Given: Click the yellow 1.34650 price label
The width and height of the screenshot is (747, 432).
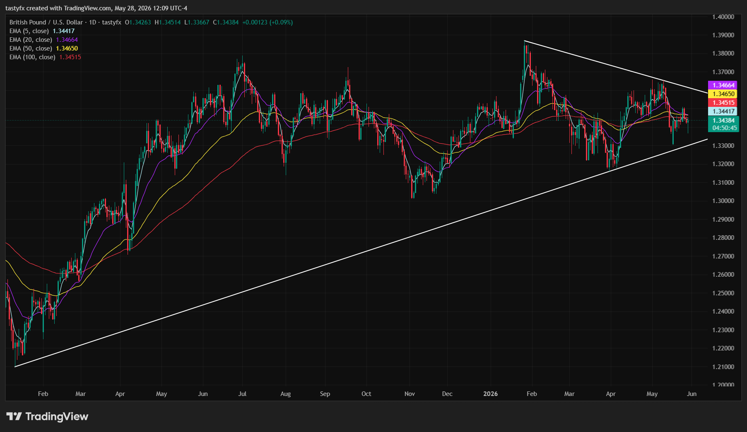Looking at the screenshot, I should (723, 94).
